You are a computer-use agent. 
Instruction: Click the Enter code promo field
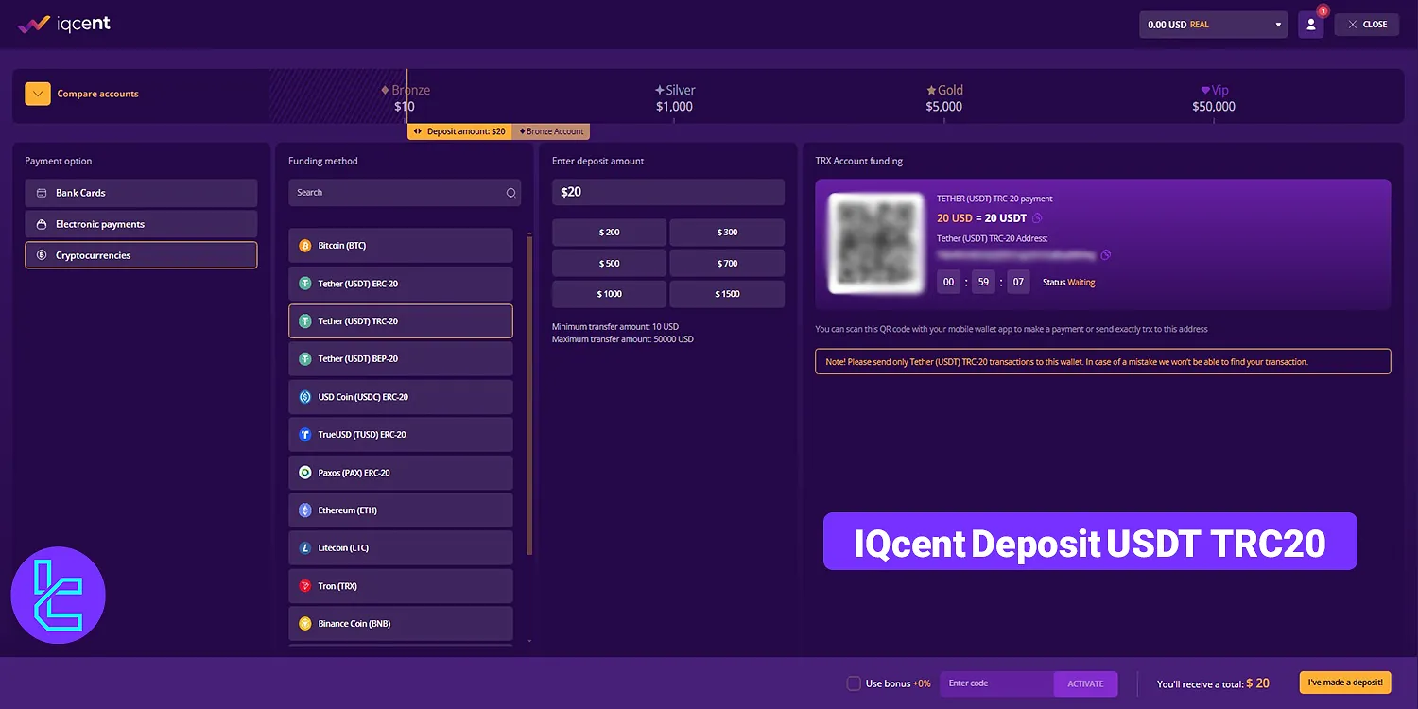(x=997, y=683)
